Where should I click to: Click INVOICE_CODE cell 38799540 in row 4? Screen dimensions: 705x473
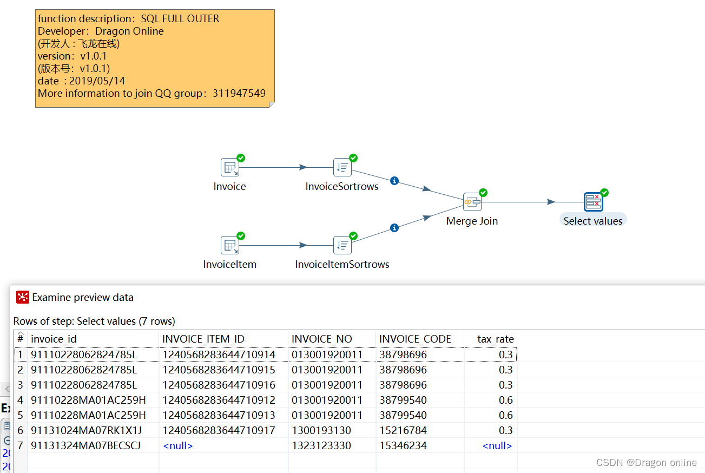click(420, 400)
